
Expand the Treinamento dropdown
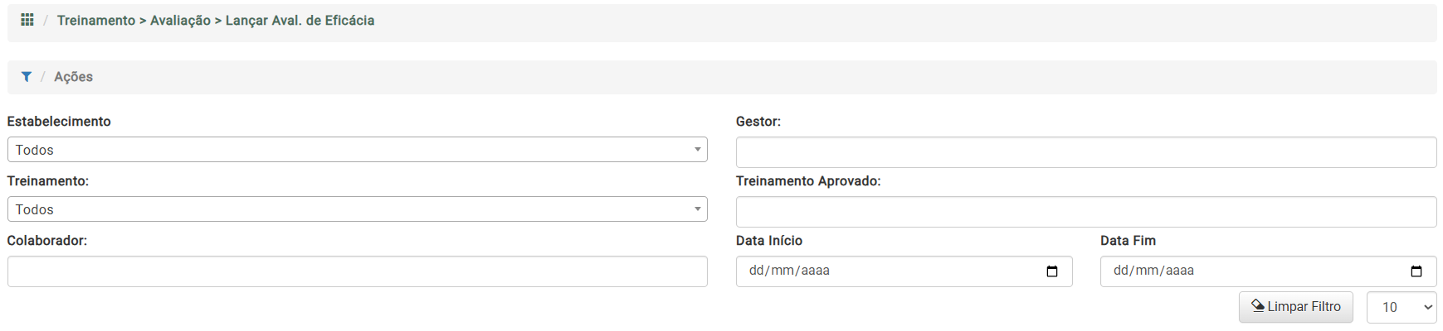pos(357,209)
